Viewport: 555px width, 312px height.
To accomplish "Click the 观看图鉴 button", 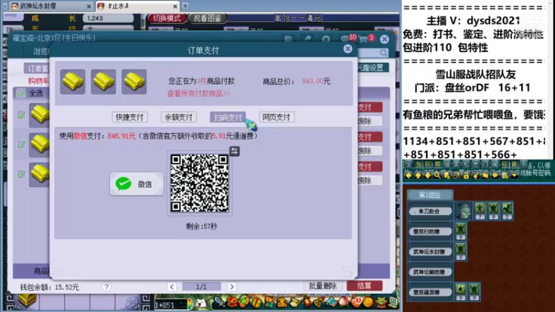I will coord(207,19).
